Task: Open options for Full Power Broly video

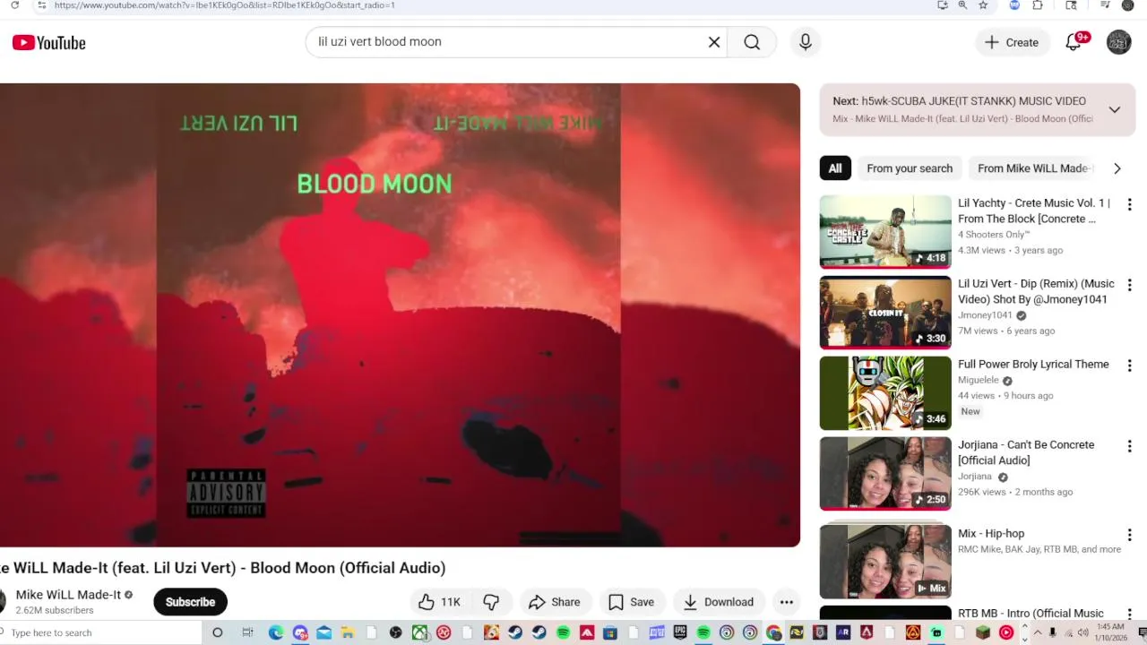Action: pos(1129,365)
